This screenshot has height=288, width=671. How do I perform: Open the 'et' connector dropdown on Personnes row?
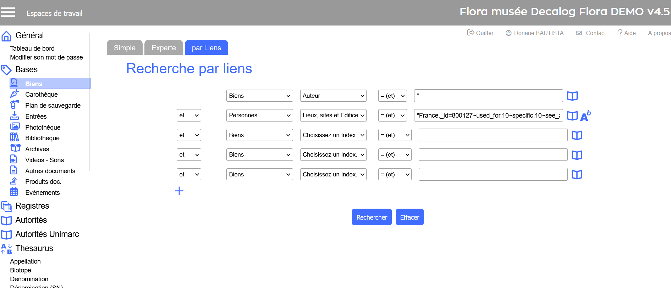point(189,115)
